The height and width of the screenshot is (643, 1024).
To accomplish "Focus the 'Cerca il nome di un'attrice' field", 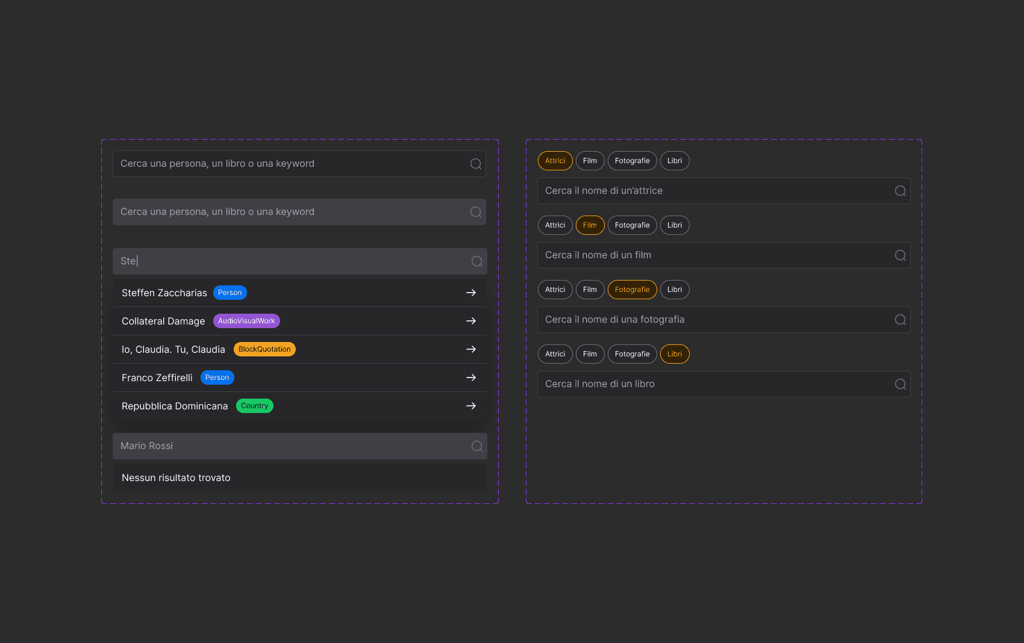I will pos(724,191).
